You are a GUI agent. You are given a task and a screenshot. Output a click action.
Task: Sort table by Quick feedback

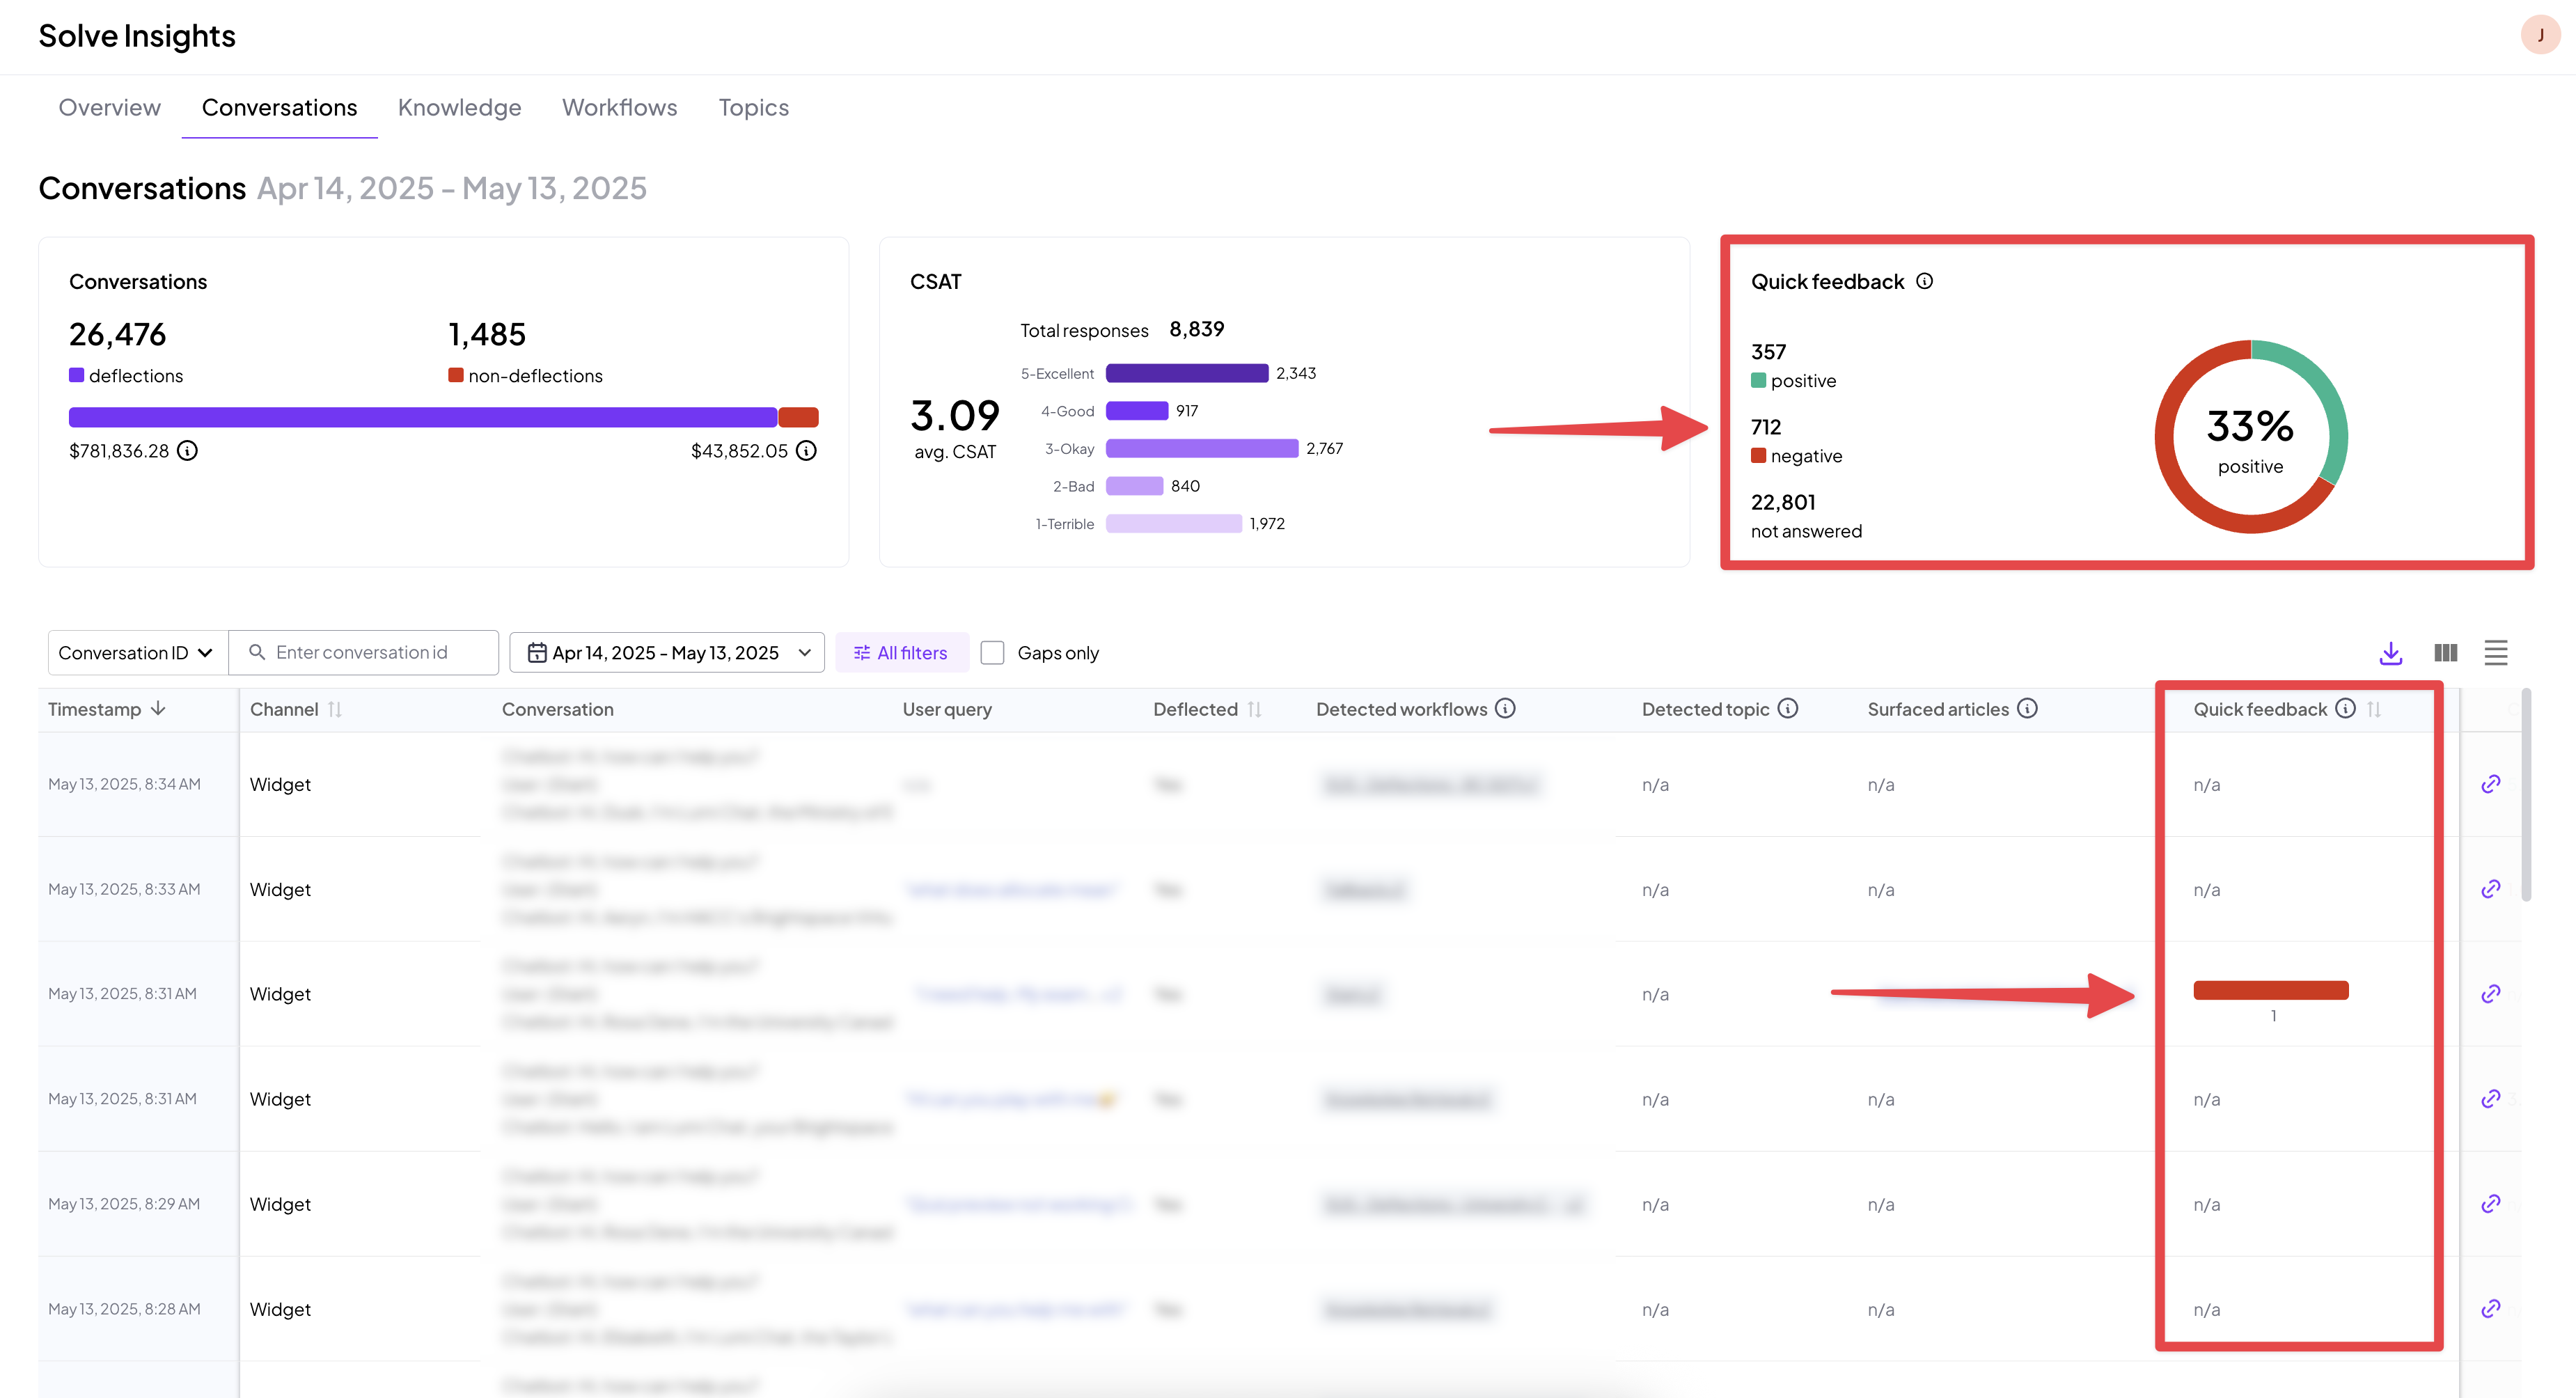[x=2374, y=709]
